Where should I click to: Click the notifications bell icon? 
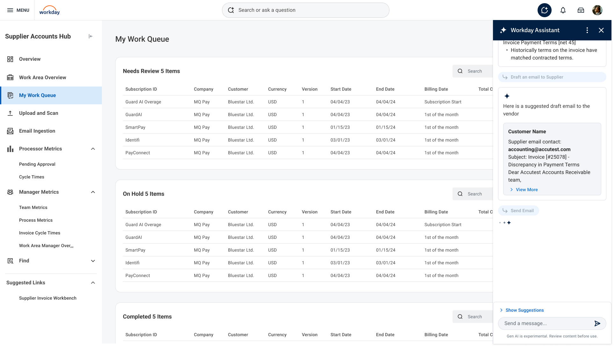point(563,10)
